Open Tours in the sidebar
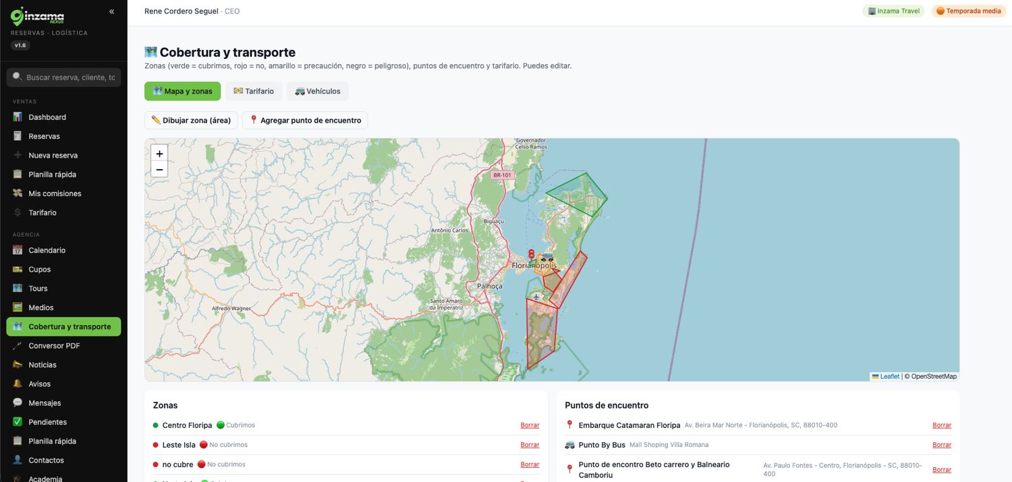 coord(63,289)
